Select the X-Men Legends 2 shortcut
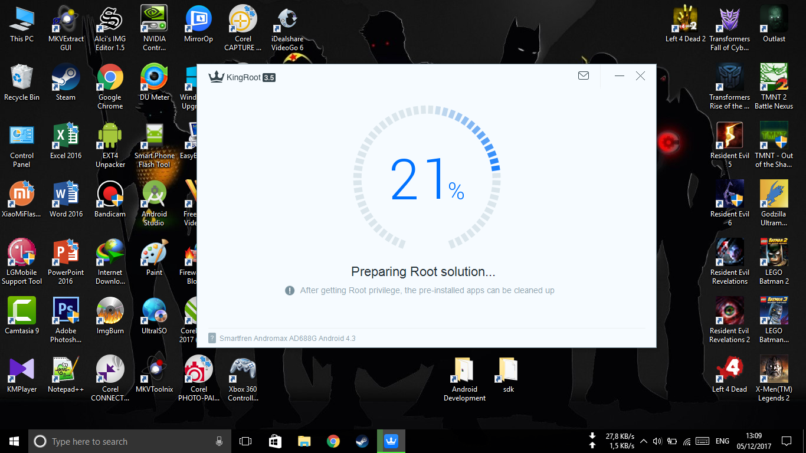Viewport: 806px width, 453px height. tap(774, 379)
